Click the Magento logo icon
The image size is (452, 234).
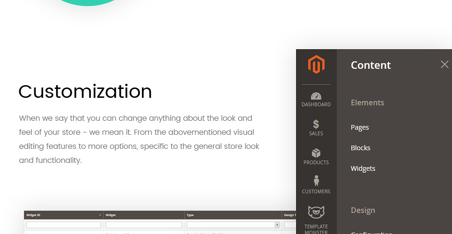pyautogui.click(x=316, y=65)
